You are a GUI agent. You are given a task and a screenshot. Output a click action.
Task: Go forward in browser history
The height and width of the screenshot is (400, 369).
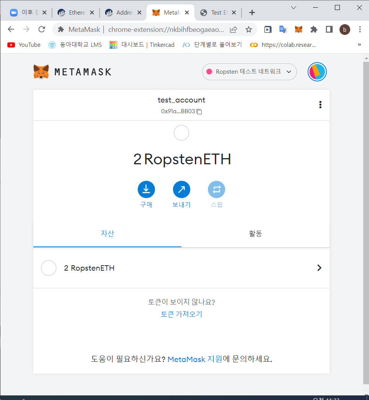[26, 29]
